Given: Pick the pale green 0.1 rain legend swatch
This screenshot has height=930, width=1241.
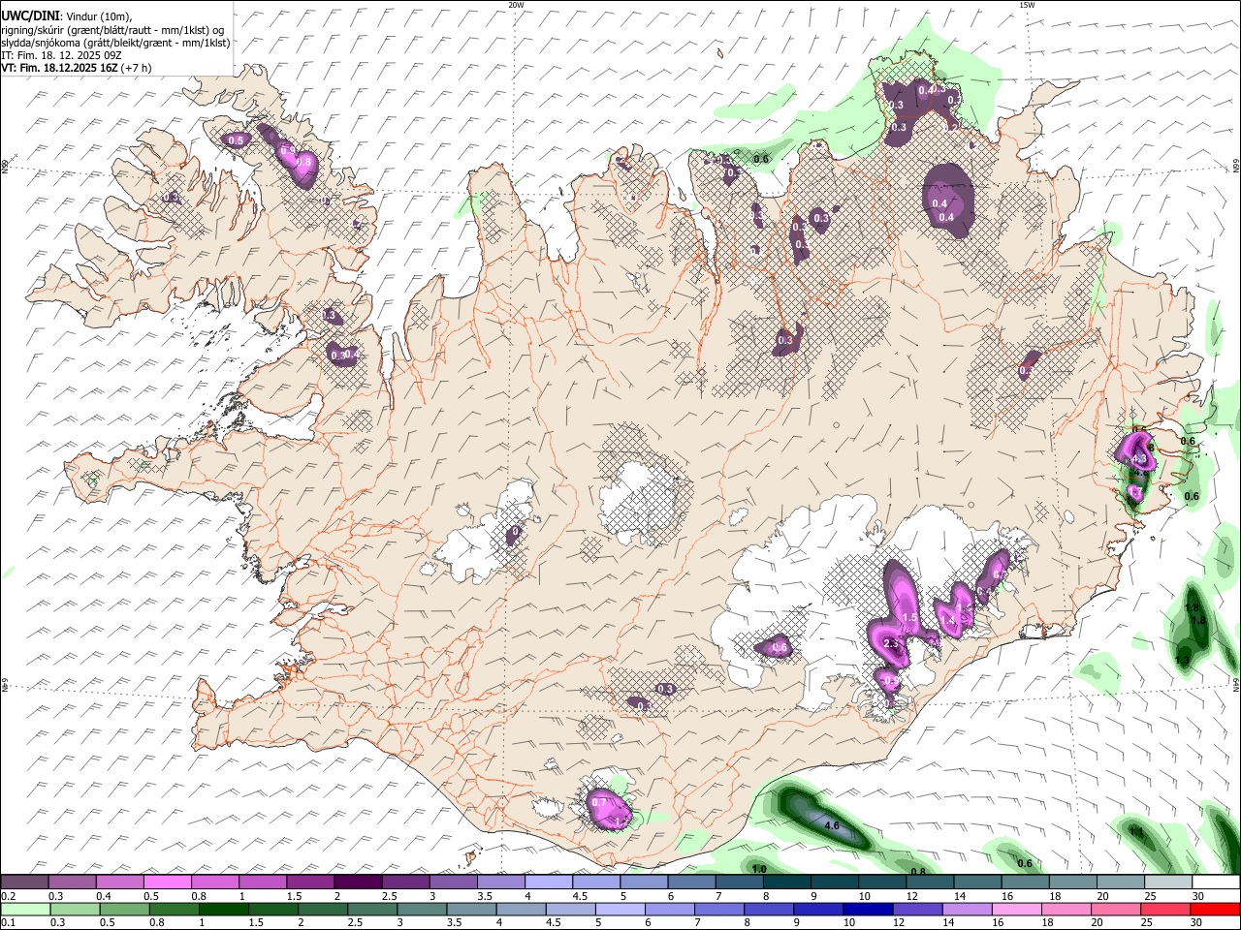Looking at the screenshot, I should coord(25,910).
